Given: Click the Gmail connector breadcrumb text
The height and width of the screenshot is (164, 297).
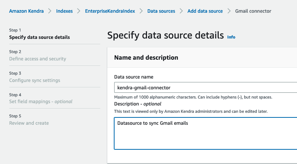Looking at the screenshot, I should pos(253,11).
